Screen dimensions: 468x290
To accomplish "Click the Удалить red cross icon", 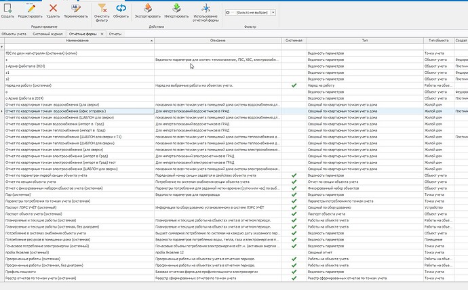I will (x=53, y=8).
